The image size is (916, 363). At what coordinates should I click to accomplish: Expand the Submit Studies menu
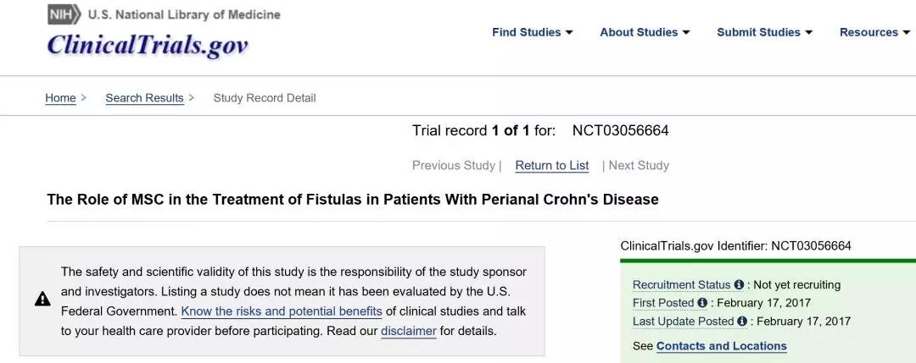pos(764,32)
